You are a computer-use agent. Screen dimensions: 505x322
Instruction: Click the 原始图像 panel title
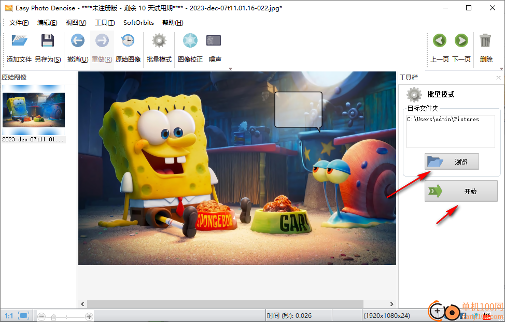click(x=14, y=78)
